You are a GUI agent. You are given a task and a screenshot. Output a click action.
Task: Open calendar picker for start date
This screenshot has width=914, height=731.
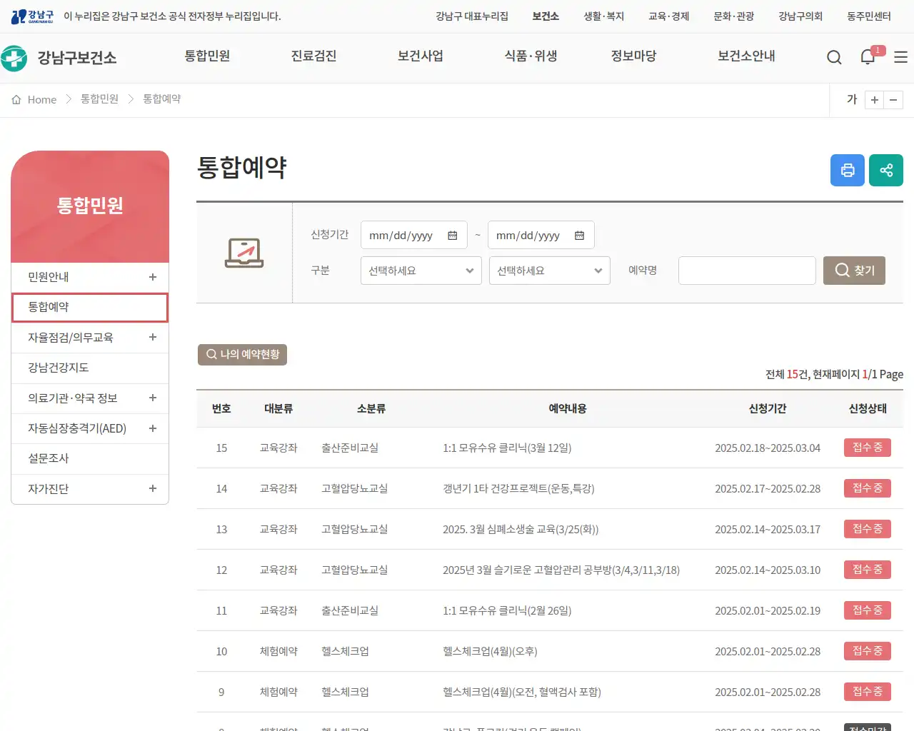pyautogui.click(x=453, y=234)
